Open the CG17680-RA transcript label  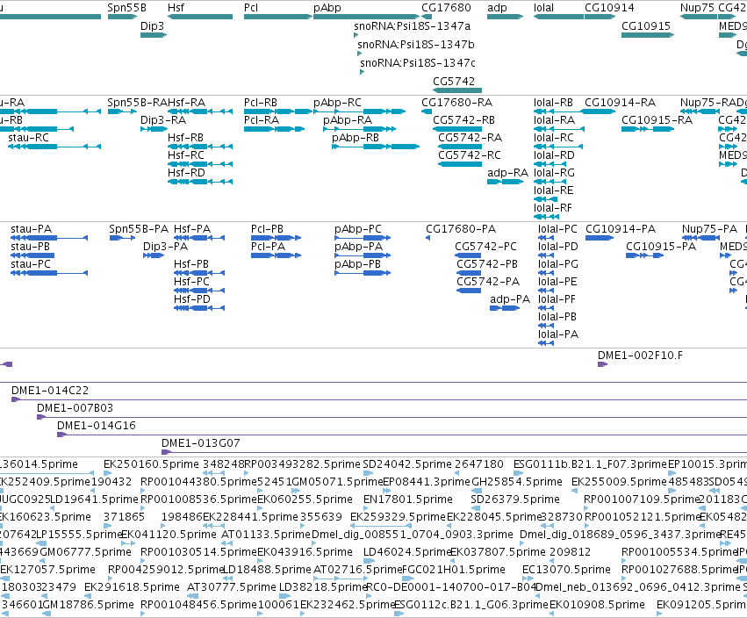point(456,103)
